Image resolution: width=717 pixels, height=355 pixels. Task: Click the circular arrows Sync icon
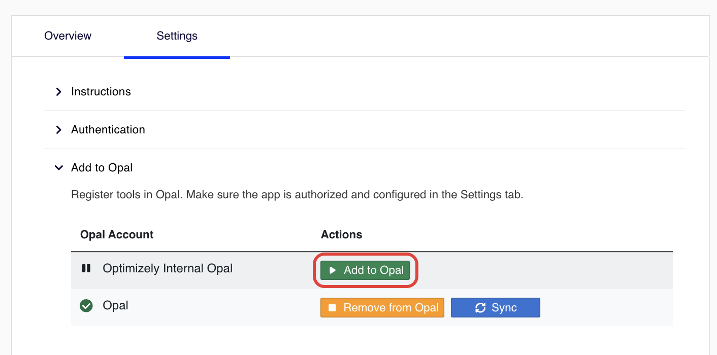tap(480, 308)
